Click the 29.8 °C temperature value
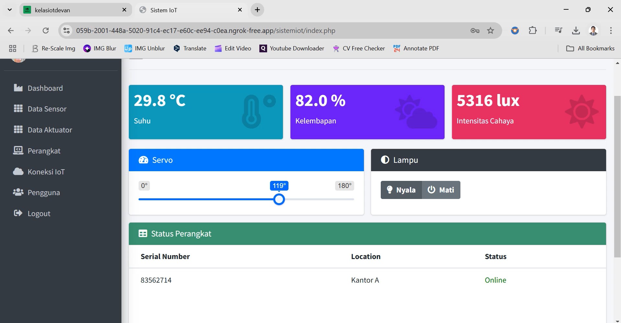621x323 pixels. pyautogui.click(x=160, y=100)
